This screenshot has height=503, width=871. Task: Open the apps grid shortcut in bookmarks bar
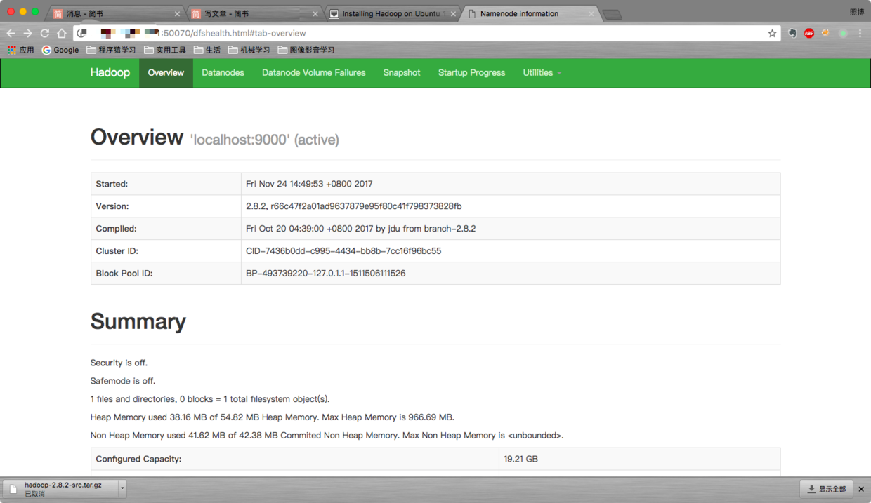coord(20,50)
